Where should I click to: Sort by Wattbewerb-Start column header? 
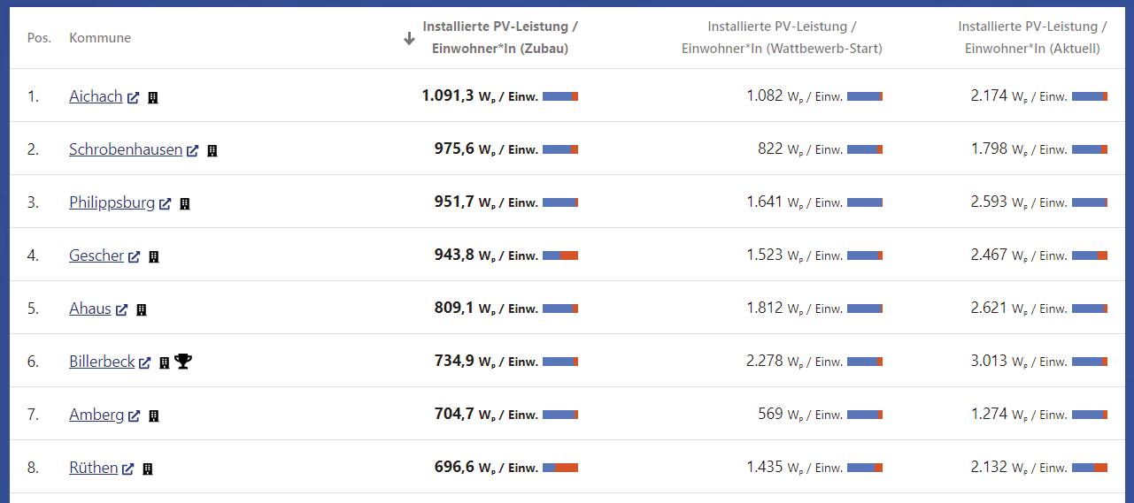point(782,38)
